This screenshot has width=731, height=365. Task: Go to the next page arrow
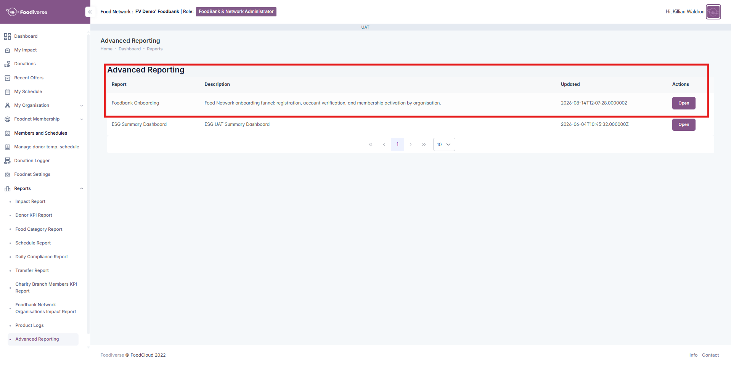tap(411, 145)
